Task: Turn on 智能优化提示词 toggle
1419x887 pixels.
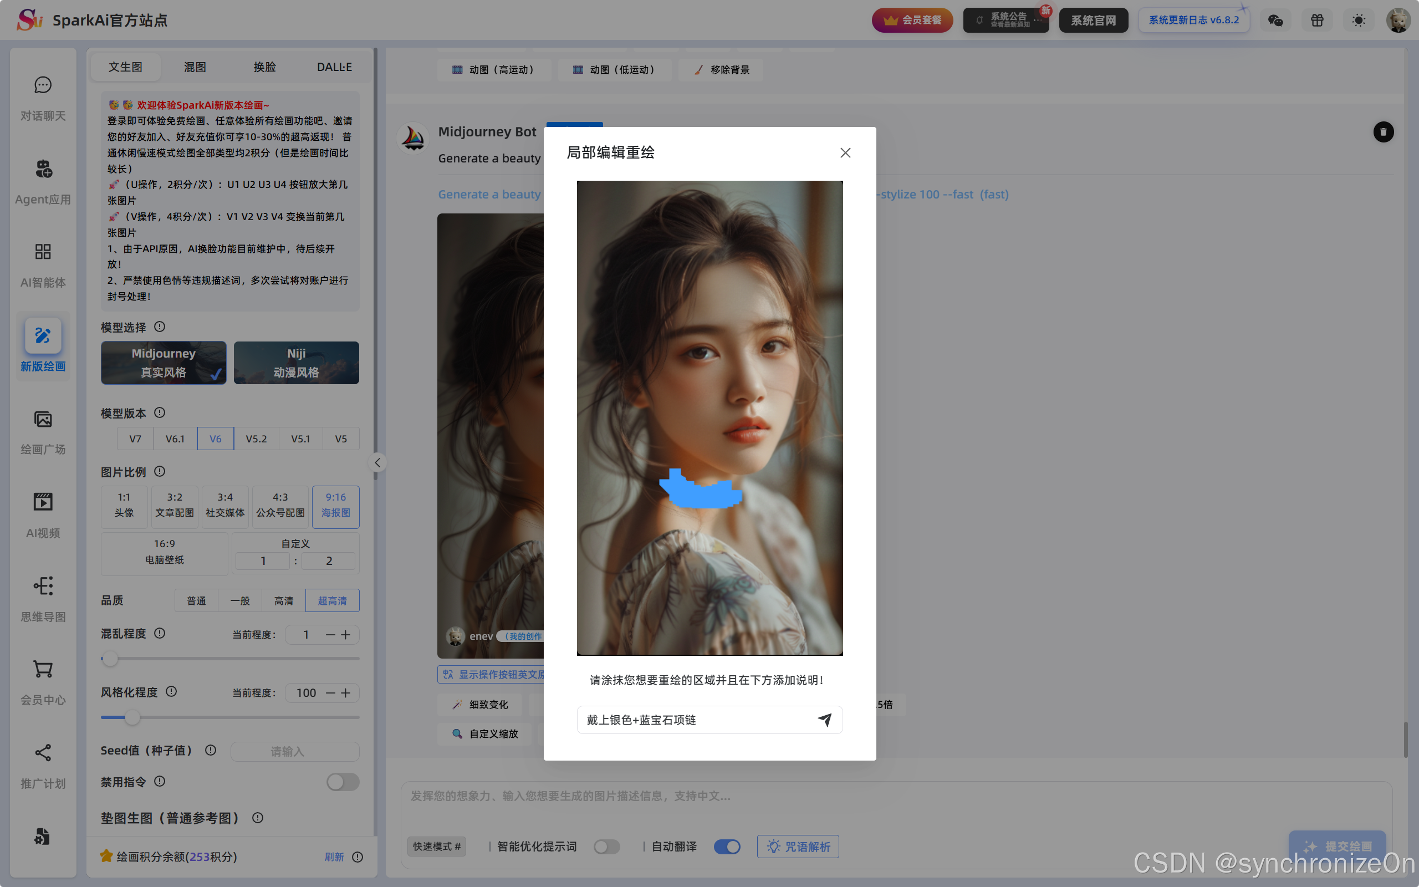Action: tap(606, 847)
